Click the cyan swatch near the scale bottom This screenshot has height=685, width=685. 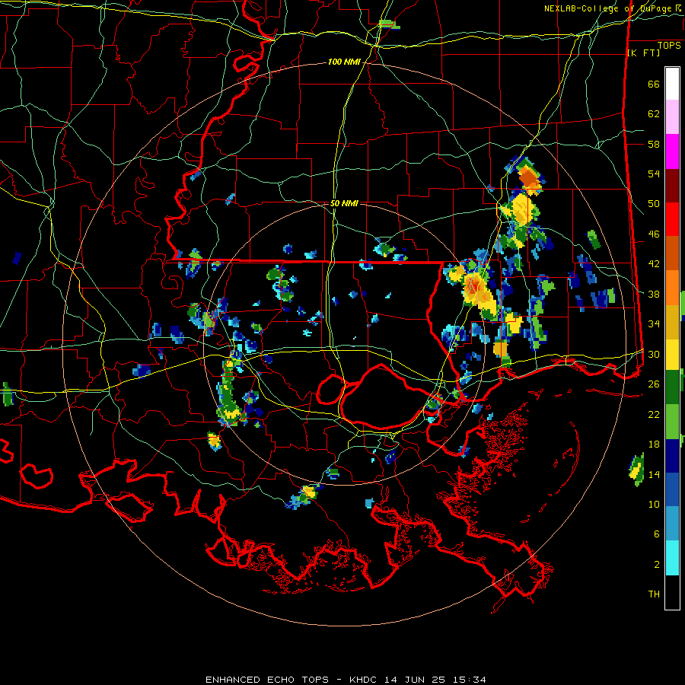tap(672, 558)
